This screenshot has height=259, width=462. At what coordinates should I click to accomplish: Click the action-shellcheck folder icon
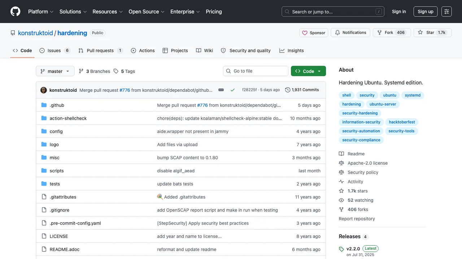[x=44, y=118]
